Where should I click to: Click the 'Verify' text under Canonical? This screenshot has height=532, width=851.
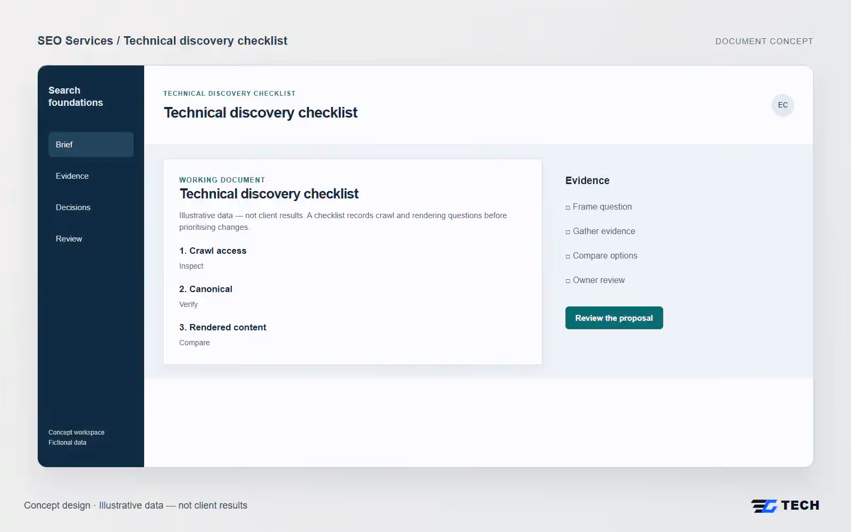[188, 304]
